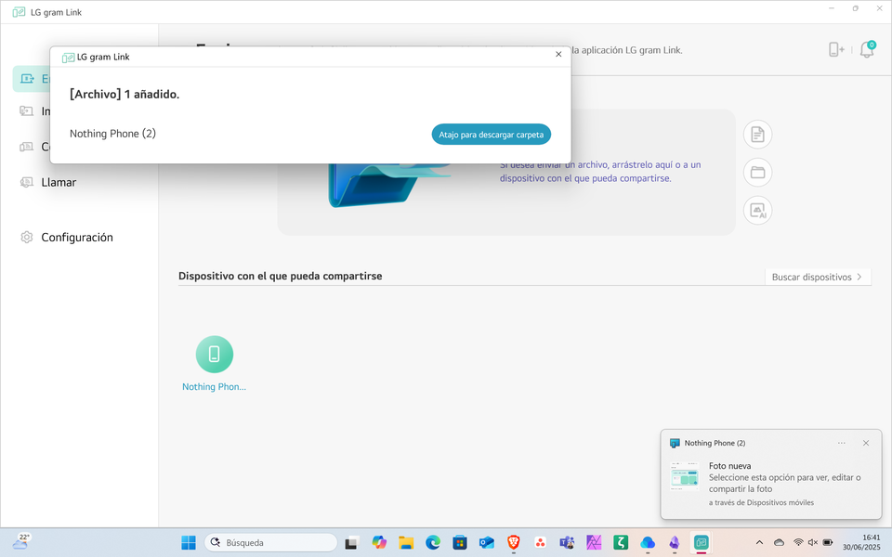This screenshot has width=892, height=557.
Task: Select the Nothing Phone device icon
Action: (x=215, y=354)
